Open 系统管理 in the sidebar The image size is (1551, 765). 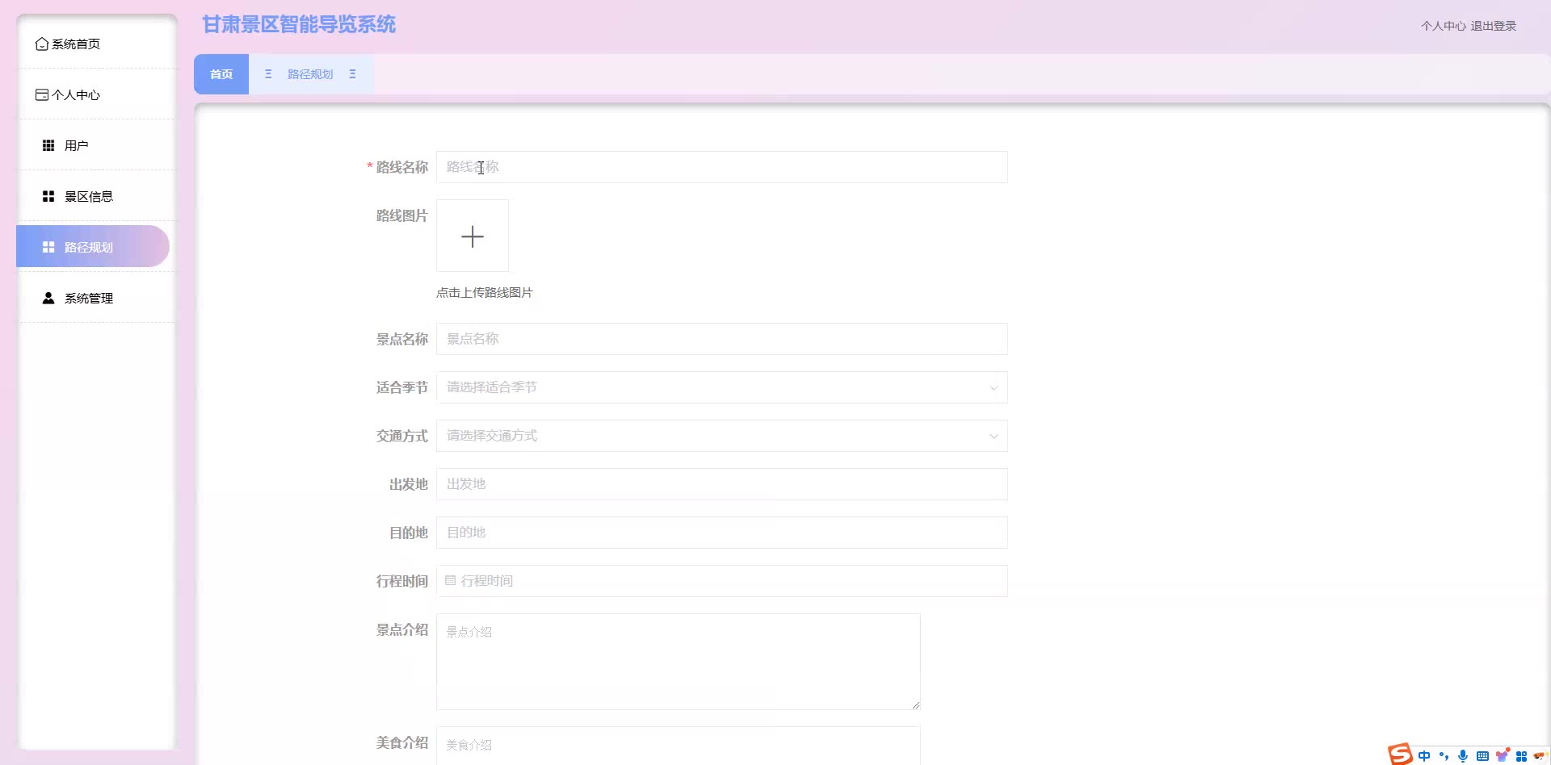click(x=95, y=298)
